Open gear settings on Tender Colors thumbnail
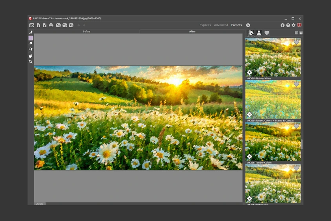 coord(249,199)
